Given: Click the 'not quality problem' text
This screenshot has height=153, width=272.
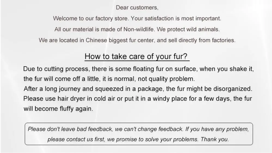Looking at the screenshot, I should coord(166,79).
